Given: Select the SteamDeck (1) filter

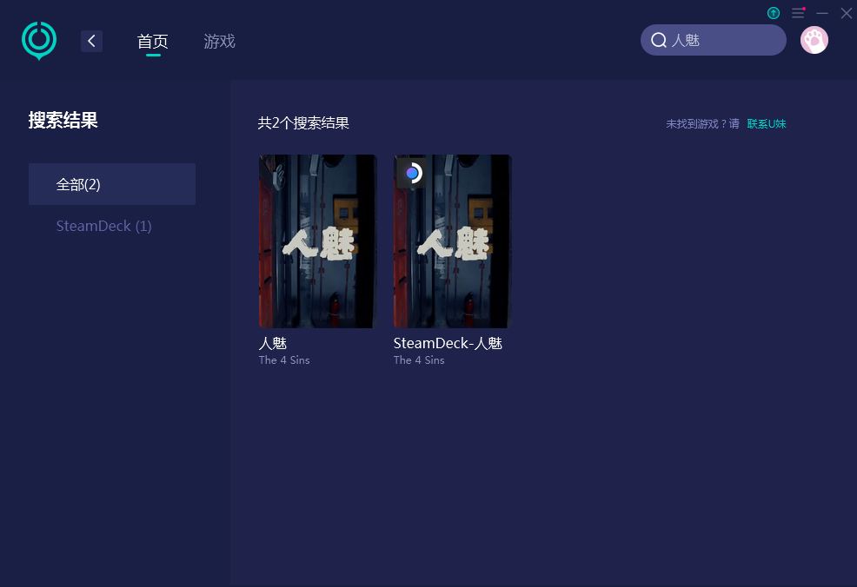Looking at the screenshot, I should [103, 226].
